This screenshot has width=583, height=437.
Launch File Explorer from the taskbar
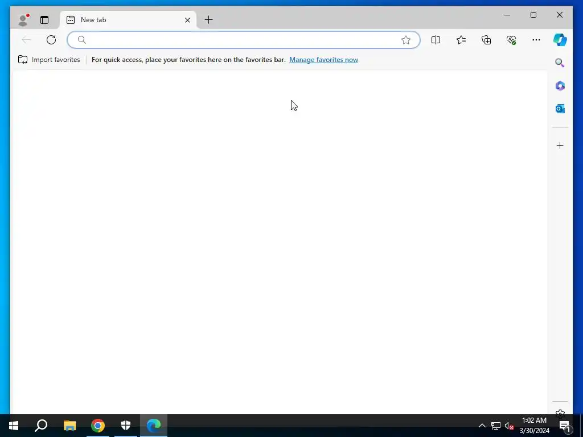coord(69,426)
